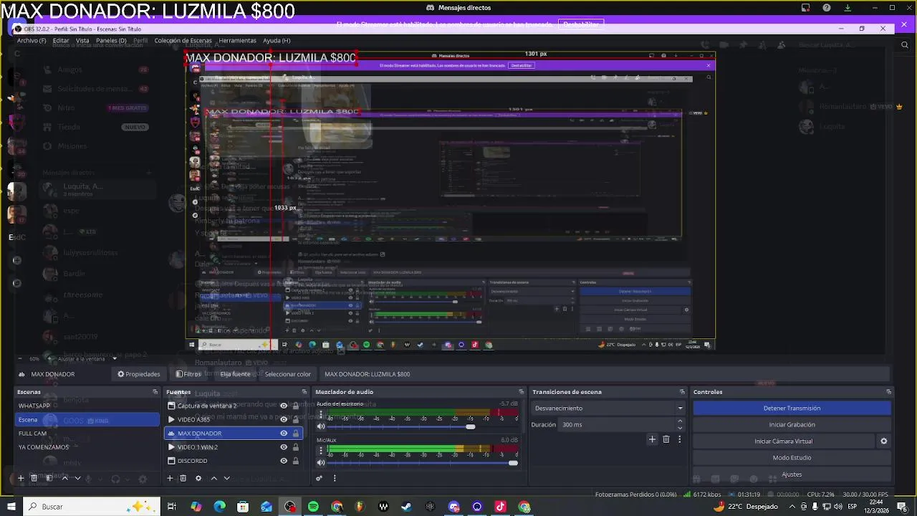Select WHATSAPP scene
Image resolution: width=917 pixels, height=516 pixels.
tap(87, 406)
